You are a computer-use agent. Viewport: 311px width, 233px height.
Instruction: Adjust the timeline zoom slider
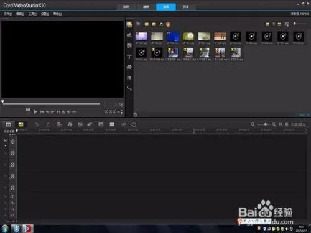click(x=264, y=124)
